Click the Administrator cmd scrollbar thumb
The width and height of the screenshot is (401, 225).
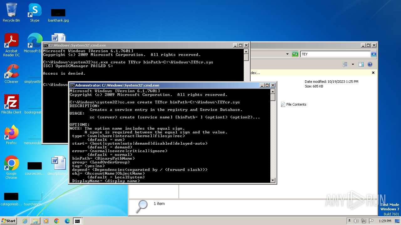pos(273,97)
